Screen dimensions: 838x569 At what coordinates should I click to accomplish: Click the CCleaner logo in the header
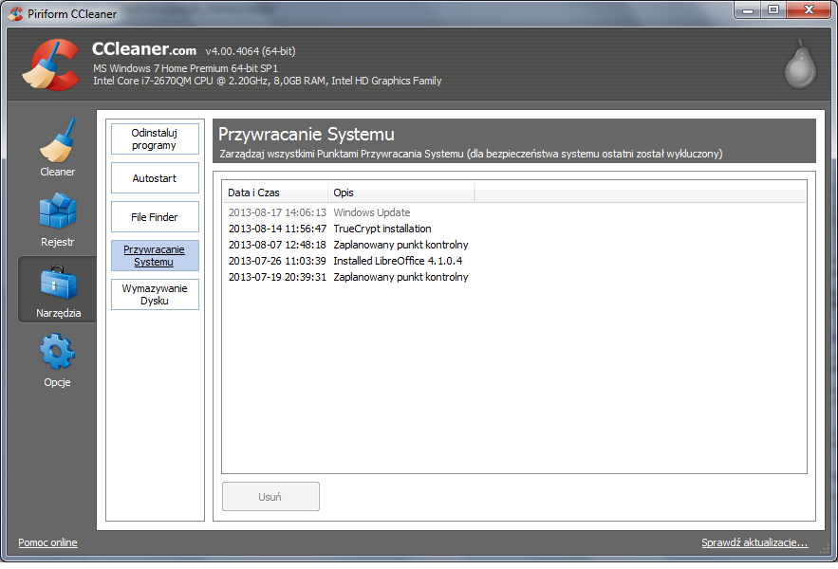point(52,64)
